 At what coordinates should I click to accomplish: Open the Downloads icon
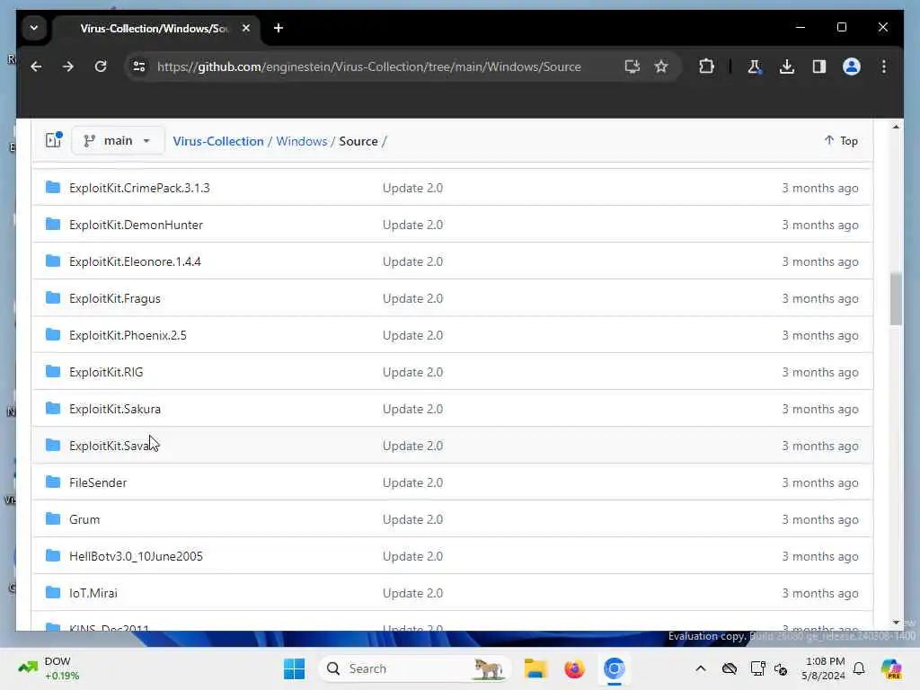(787, 66)
